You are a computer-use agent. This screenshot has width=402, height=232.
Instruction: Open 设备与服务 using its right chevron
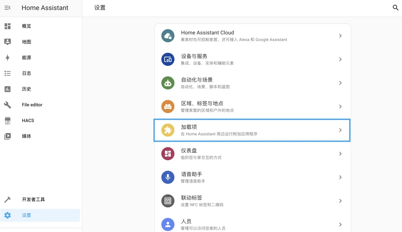tap(340, 60)
